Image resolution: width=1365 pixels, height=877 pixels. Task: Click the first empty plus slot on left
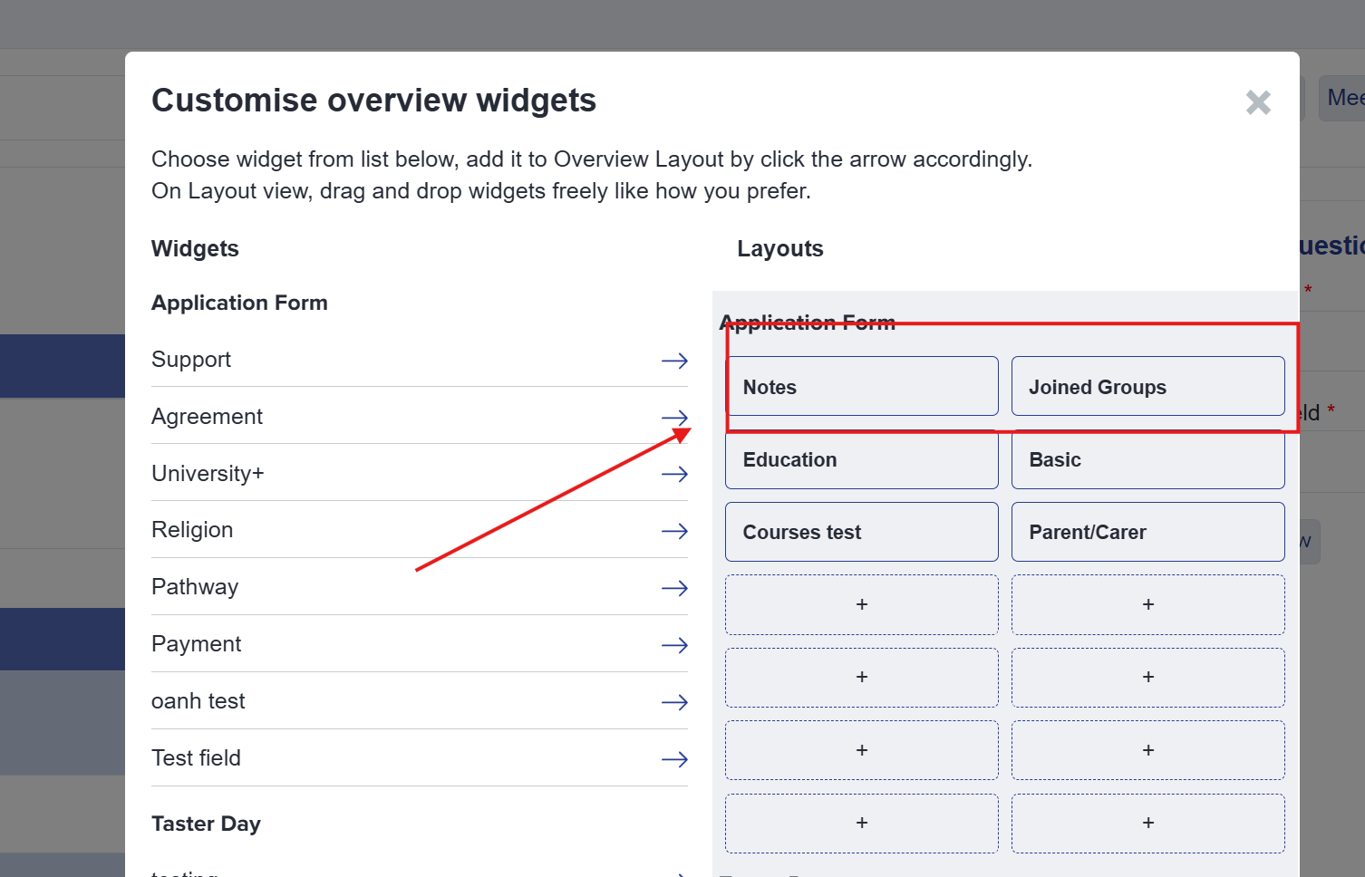[x=861, y=604]
